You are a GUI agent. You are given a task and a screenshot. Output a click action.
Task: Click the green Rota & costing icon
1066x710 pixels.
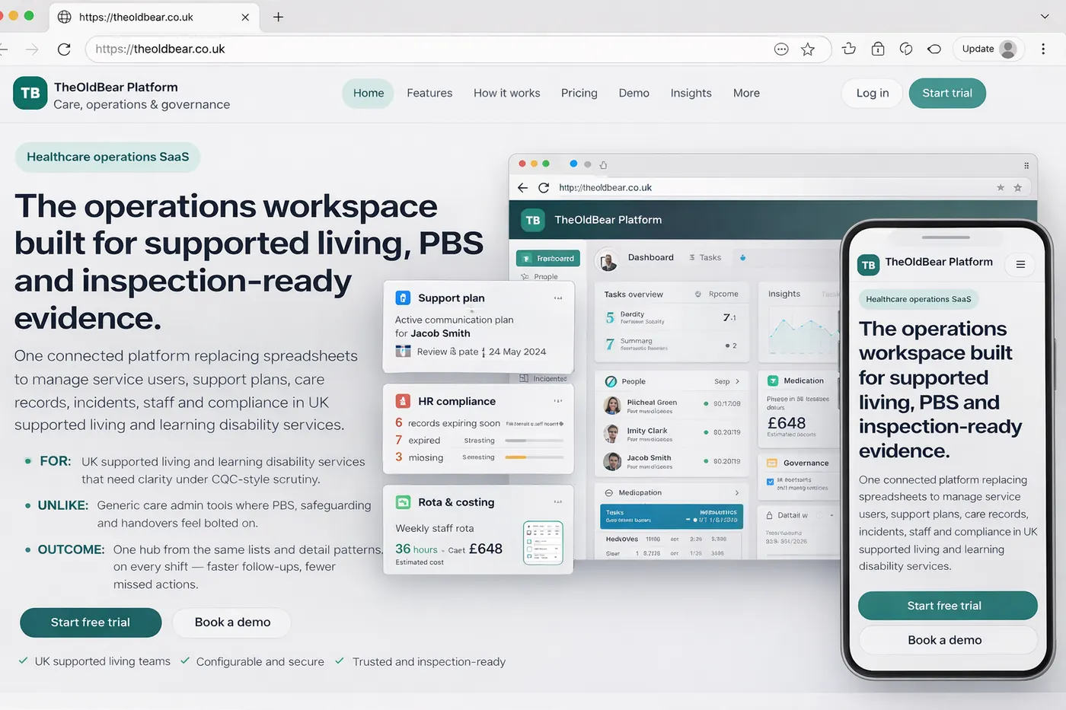click(x=402, y=502)
